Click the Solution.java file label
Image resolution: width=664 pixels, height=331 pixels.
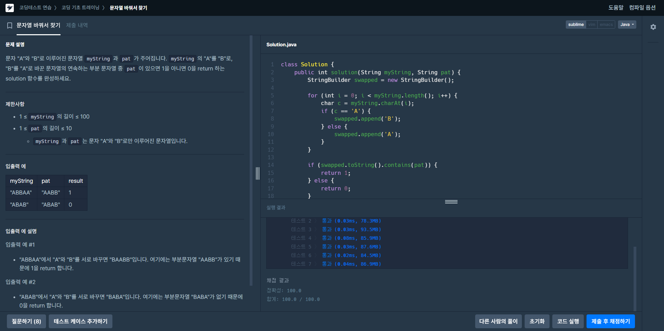coord(281,45)
